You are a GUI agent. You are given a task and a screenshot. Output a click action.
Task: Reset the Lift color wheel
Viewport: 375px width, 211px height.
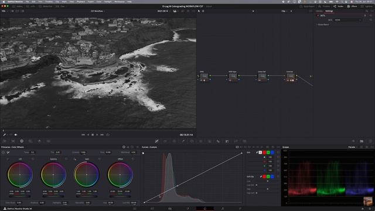[33, 159]
